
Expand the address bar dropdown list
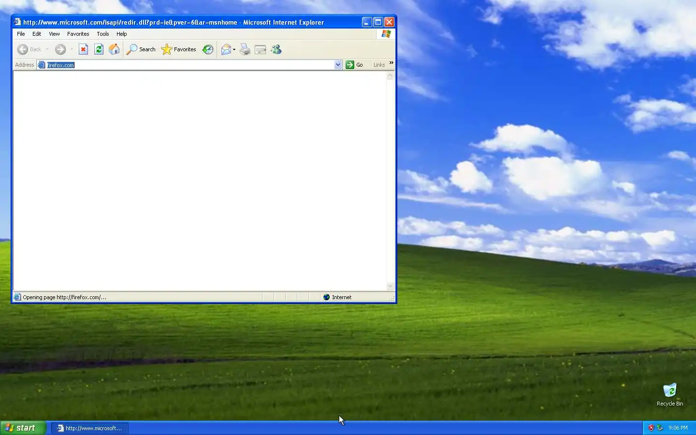click(x=338, y=65)
